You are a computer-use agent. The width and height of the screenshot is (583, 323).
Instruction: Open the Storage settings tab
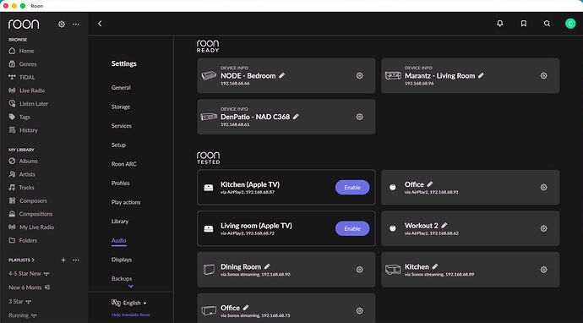click(x=121, y=107)
